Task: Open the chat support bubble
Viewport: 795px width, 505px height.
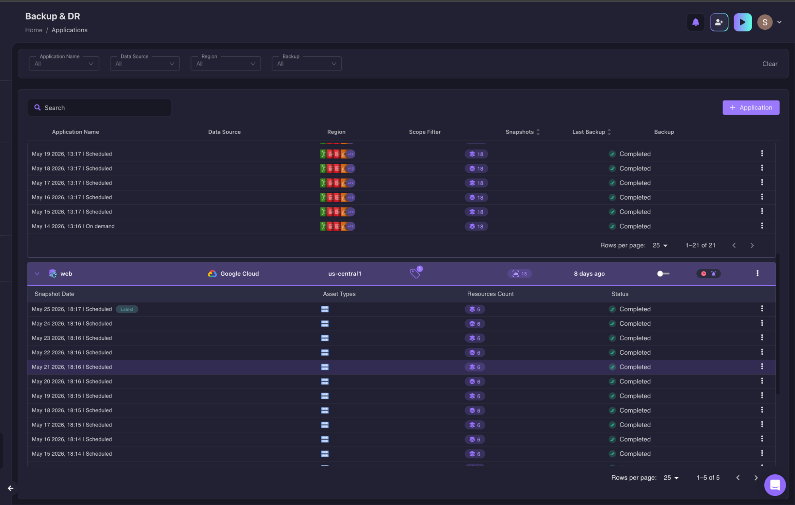Action: tap(775, 485)
